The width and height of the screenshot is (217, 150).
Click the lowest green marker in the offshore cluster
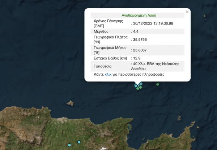coord(138,88)
